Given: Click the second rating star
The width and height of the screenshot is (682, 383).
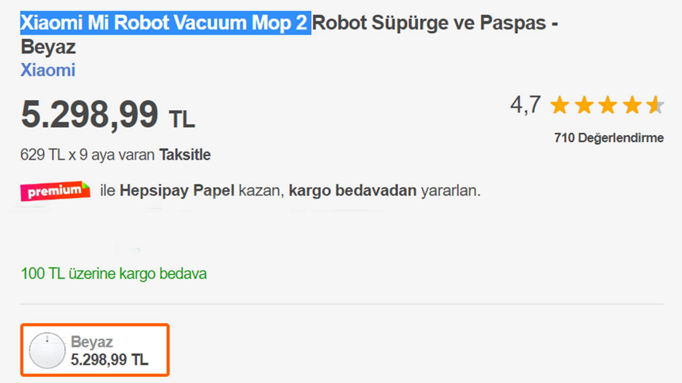Looking at the screenshot, I should click(x=583, y=105).
